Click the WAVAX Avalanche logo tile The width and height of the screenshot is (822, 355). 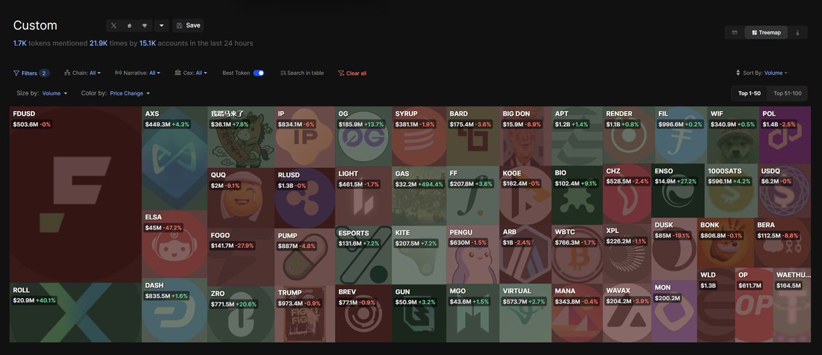(627, 313)
